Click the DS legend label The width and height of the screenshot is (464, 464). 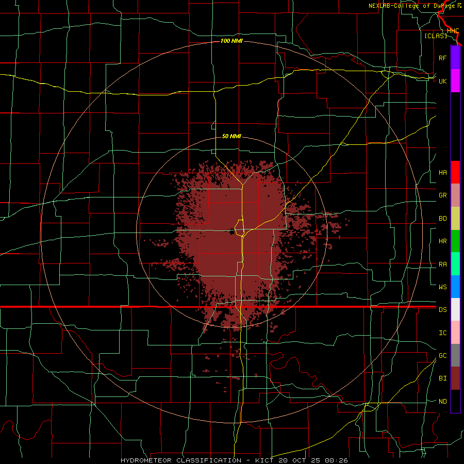(443, 310)
